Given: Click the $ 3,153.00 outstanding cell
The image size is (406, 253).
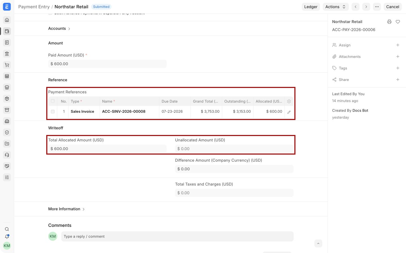Looking at the screenshot, I should click(238, 112).
